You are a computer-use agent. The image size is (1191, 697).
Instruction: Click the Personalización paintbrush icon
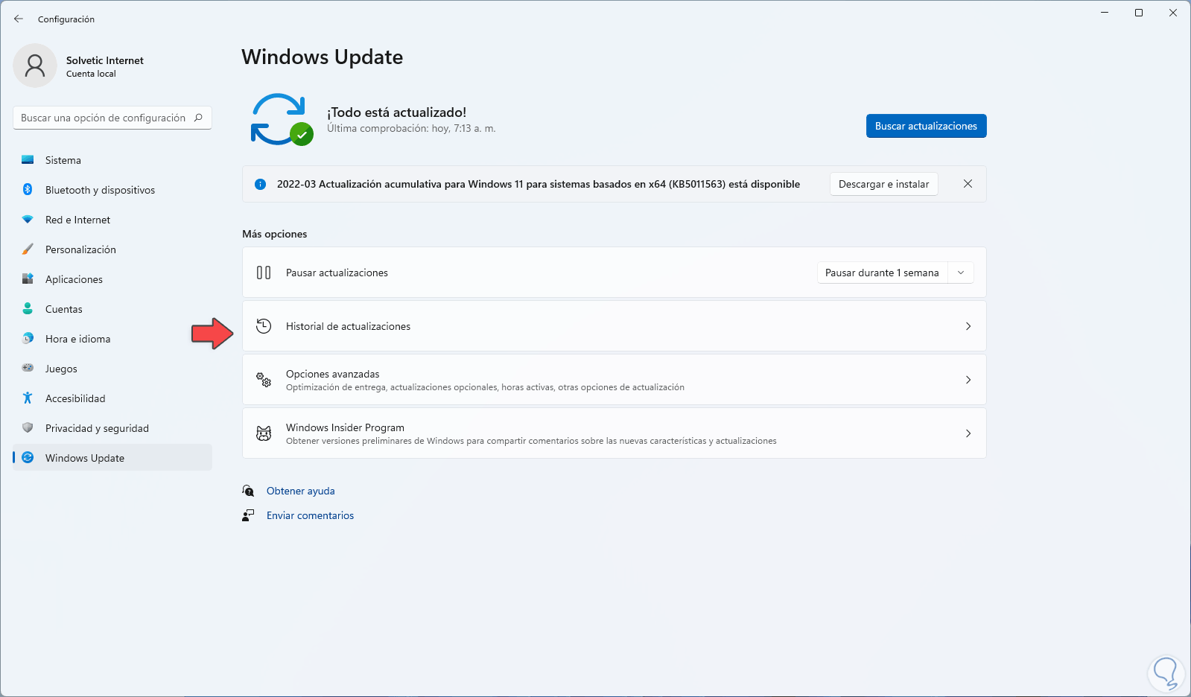(28, 249)
